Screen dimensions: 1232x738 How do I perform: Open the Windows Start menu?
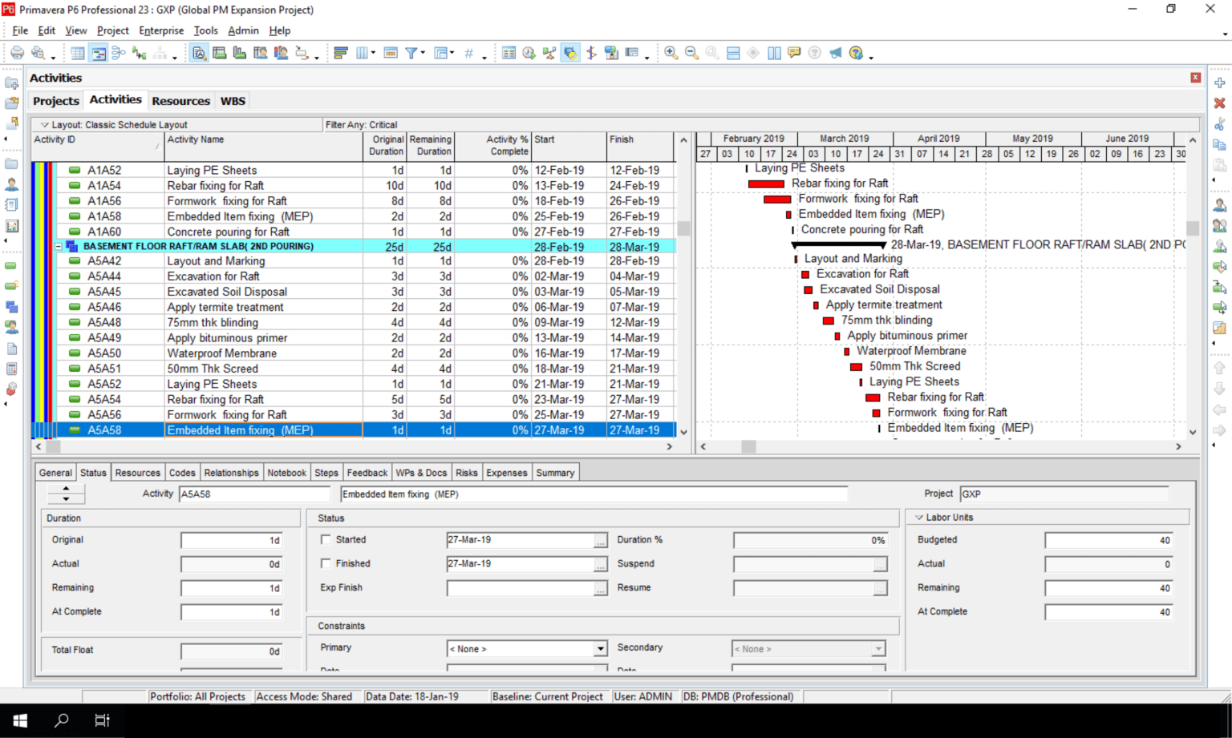[18, 720]
